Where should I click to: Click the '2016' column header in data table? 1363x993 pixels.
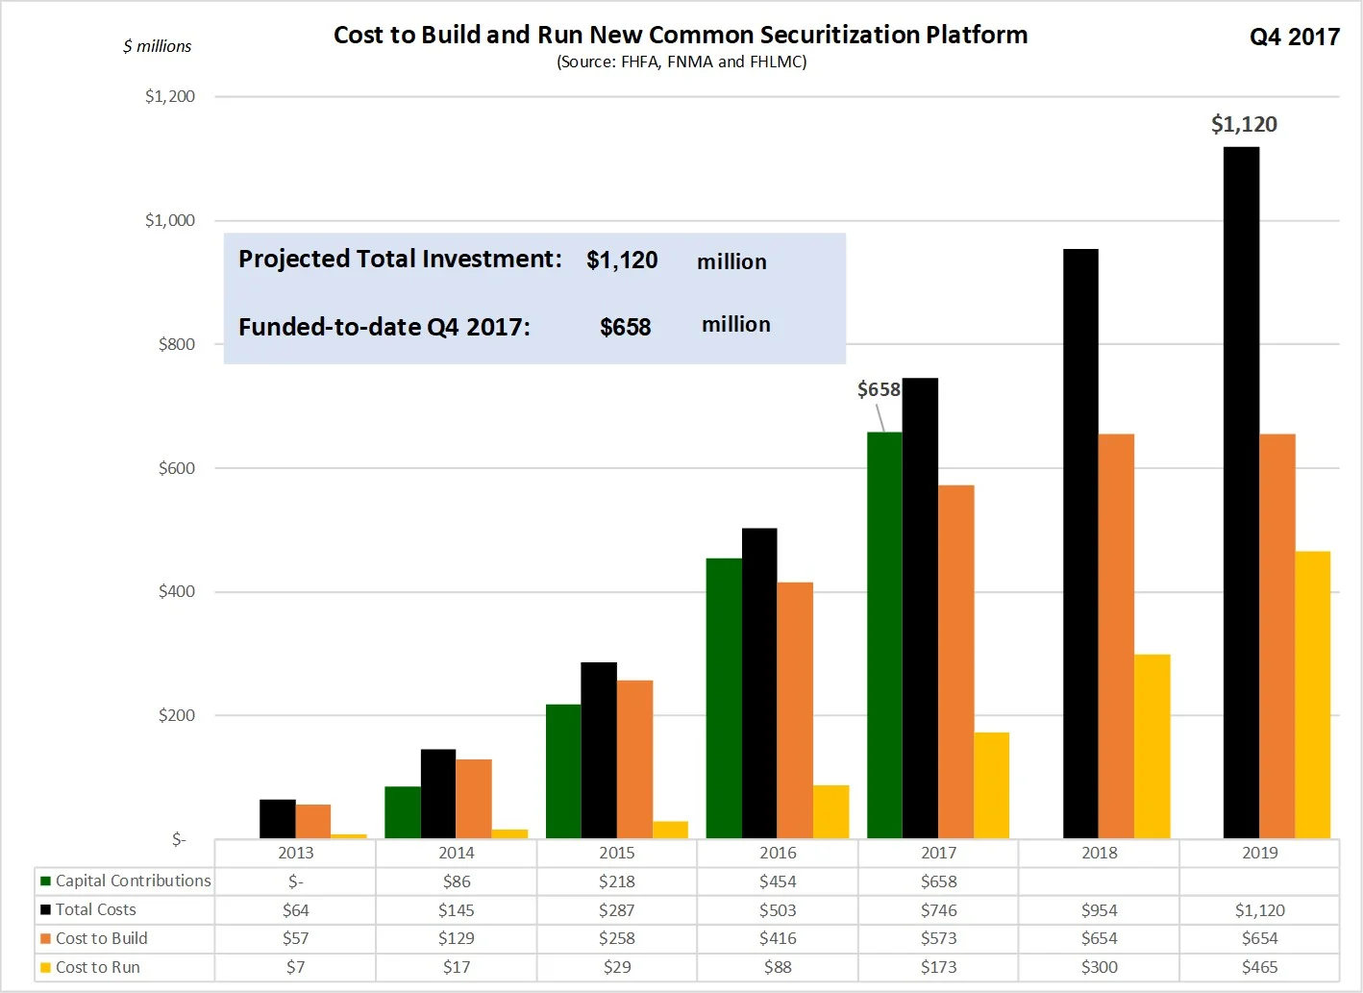tap(778, 853)
